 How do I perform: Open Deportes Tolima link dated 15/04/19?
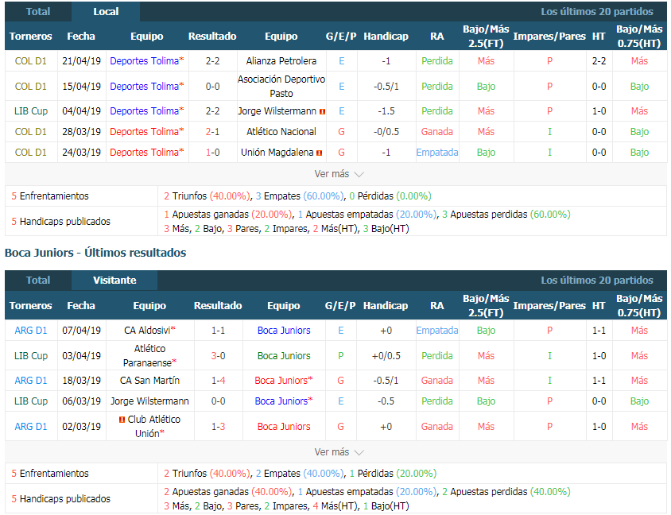click(147, 87)
